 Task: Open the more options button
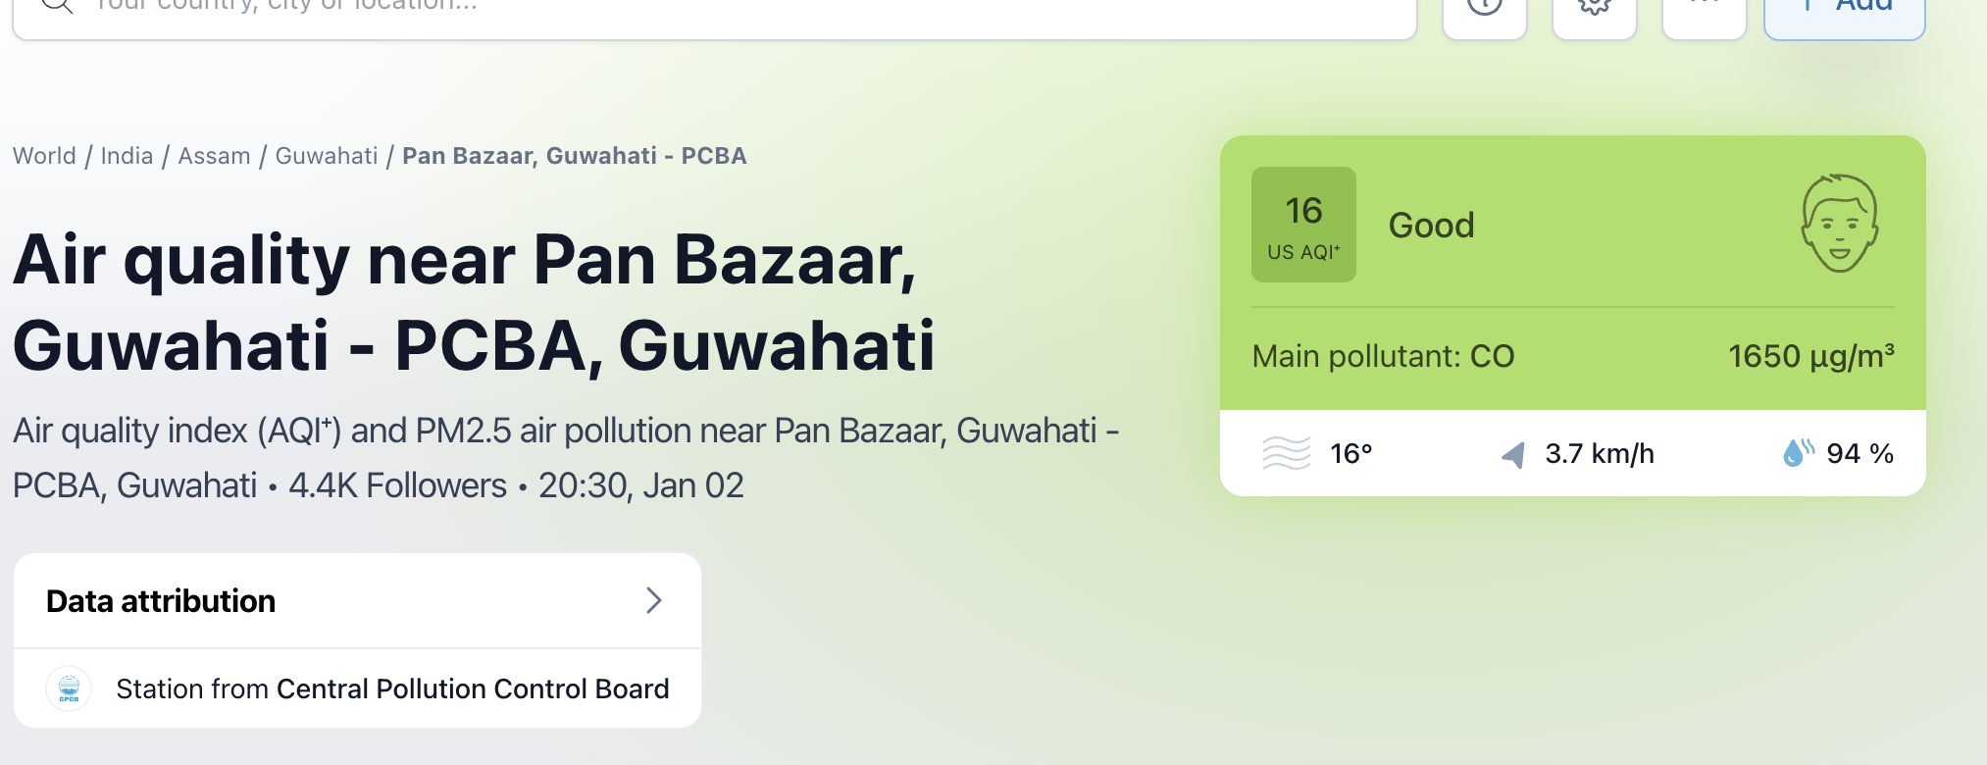click(x=1705, y=8)
